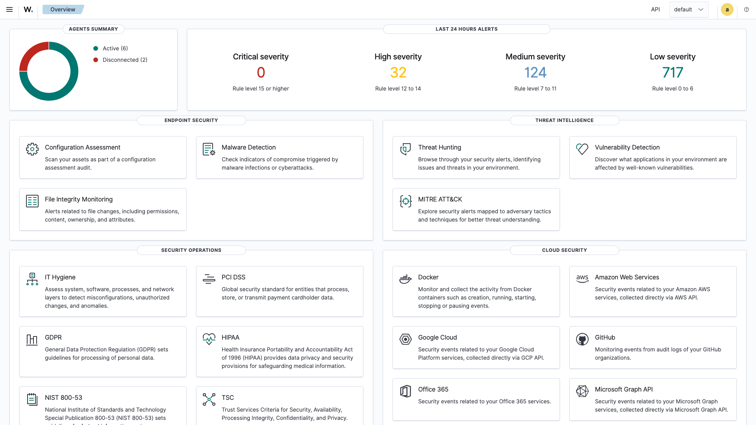Click the IT Hygiene network icon
The image size is (756, 425).
32,279
